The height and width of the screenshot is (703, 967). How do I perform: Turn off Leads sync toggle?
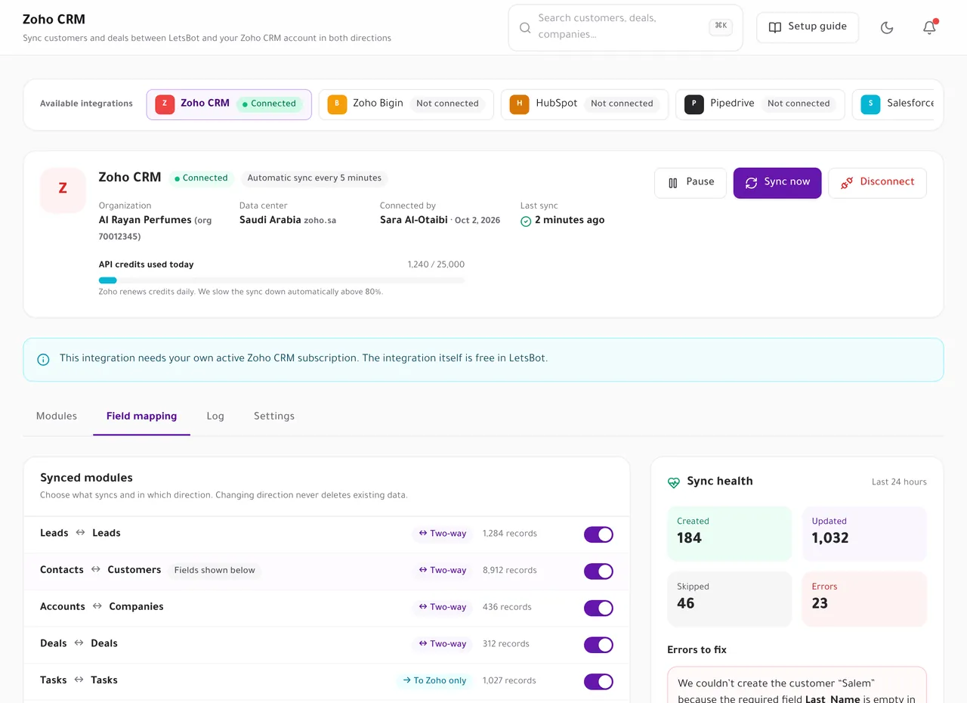point(598,534)
